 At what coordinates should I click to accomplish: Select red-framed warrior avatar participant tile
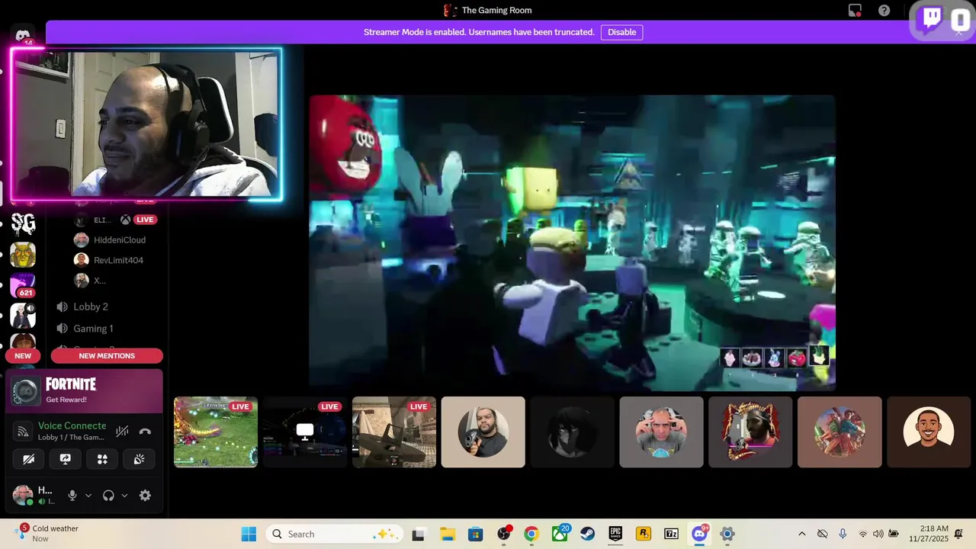click(751, 432)
